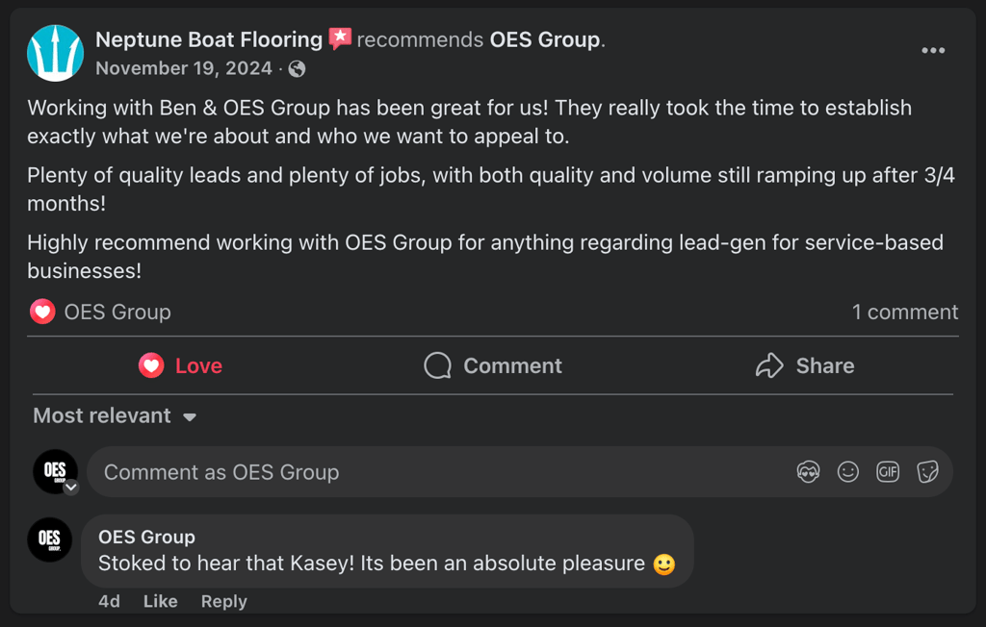This screenshot has height=627, width=986.
Task: View the 1 comment link
Action: tap(904, 312)
